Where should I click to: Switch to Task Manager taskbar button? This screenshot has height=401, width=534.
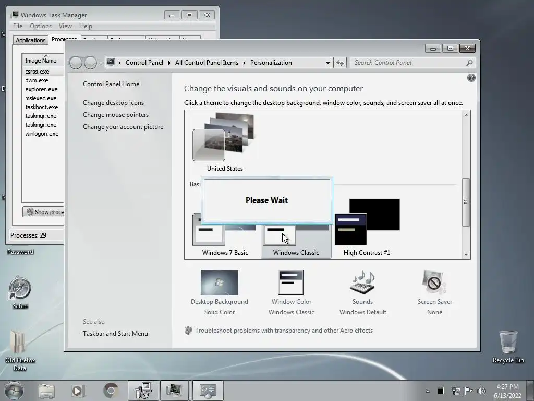[174, 391]
